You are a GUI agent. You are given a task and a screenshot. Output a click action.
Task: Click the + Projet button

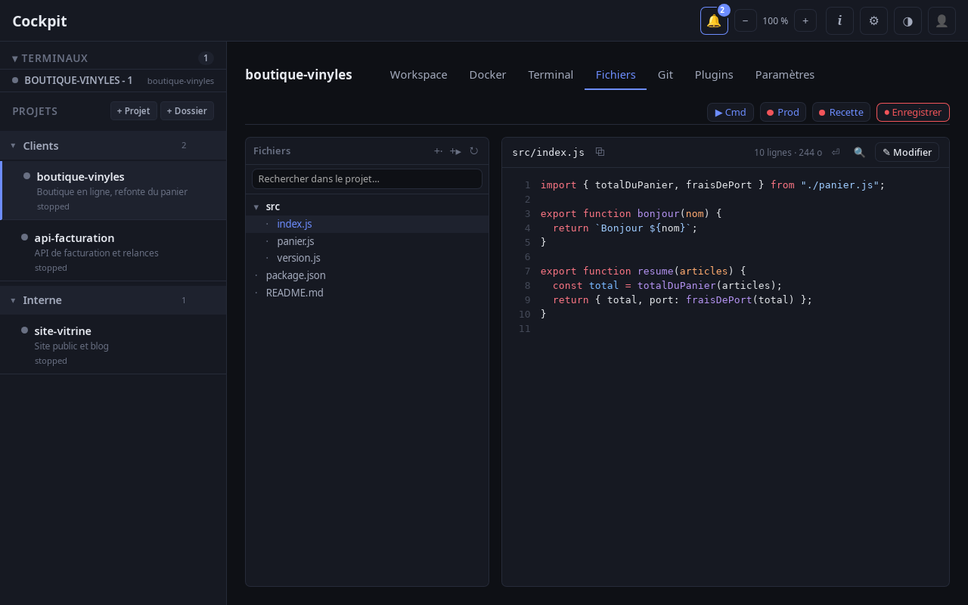pos(134,110)
